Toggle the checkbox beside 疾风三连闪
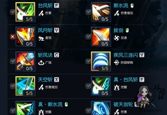This screenshot has width=167, height=115. 88,61
